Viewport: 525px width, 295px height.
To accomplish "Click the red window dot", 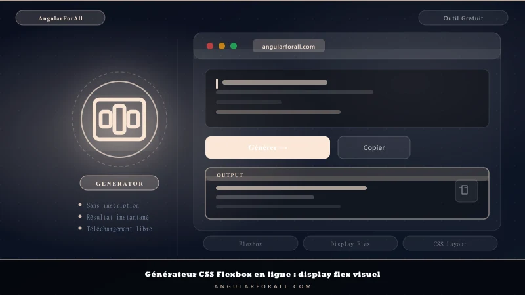I will [x=210, y=46].
